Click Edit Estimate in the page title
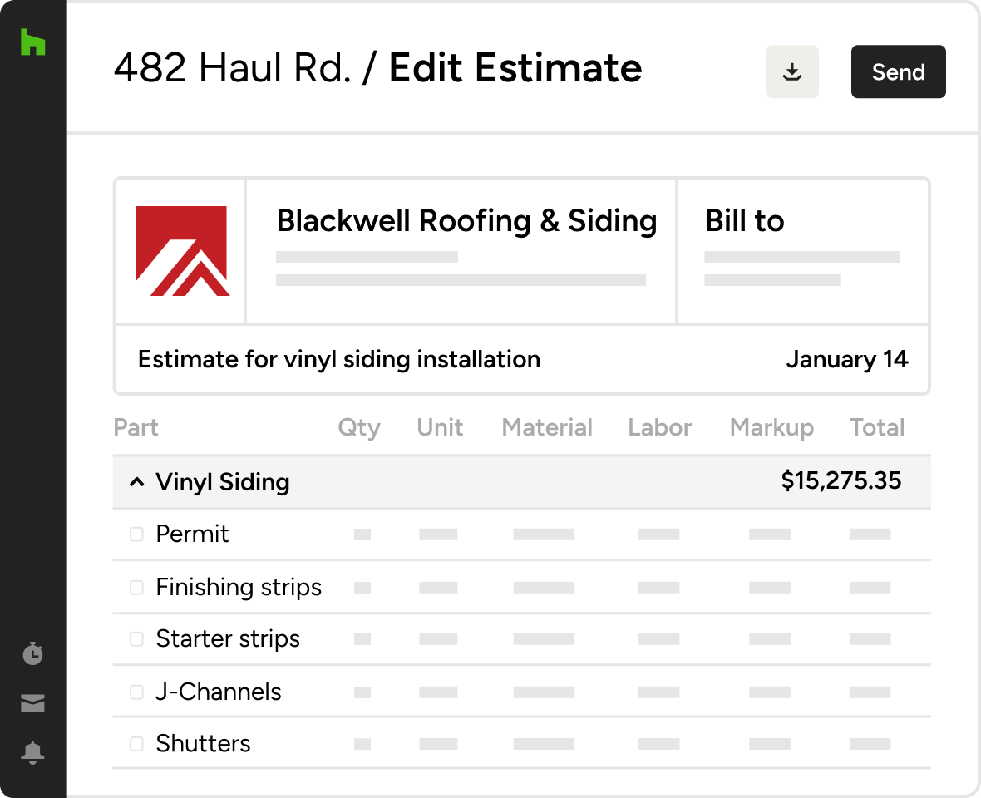The height and width of the screenshot is (798, 981). pos(515,68)
